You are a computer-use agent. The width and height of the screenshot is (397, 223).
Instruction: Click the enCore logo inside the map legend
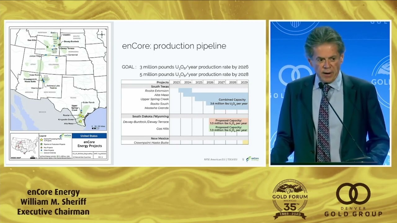[x=65, y=136]
